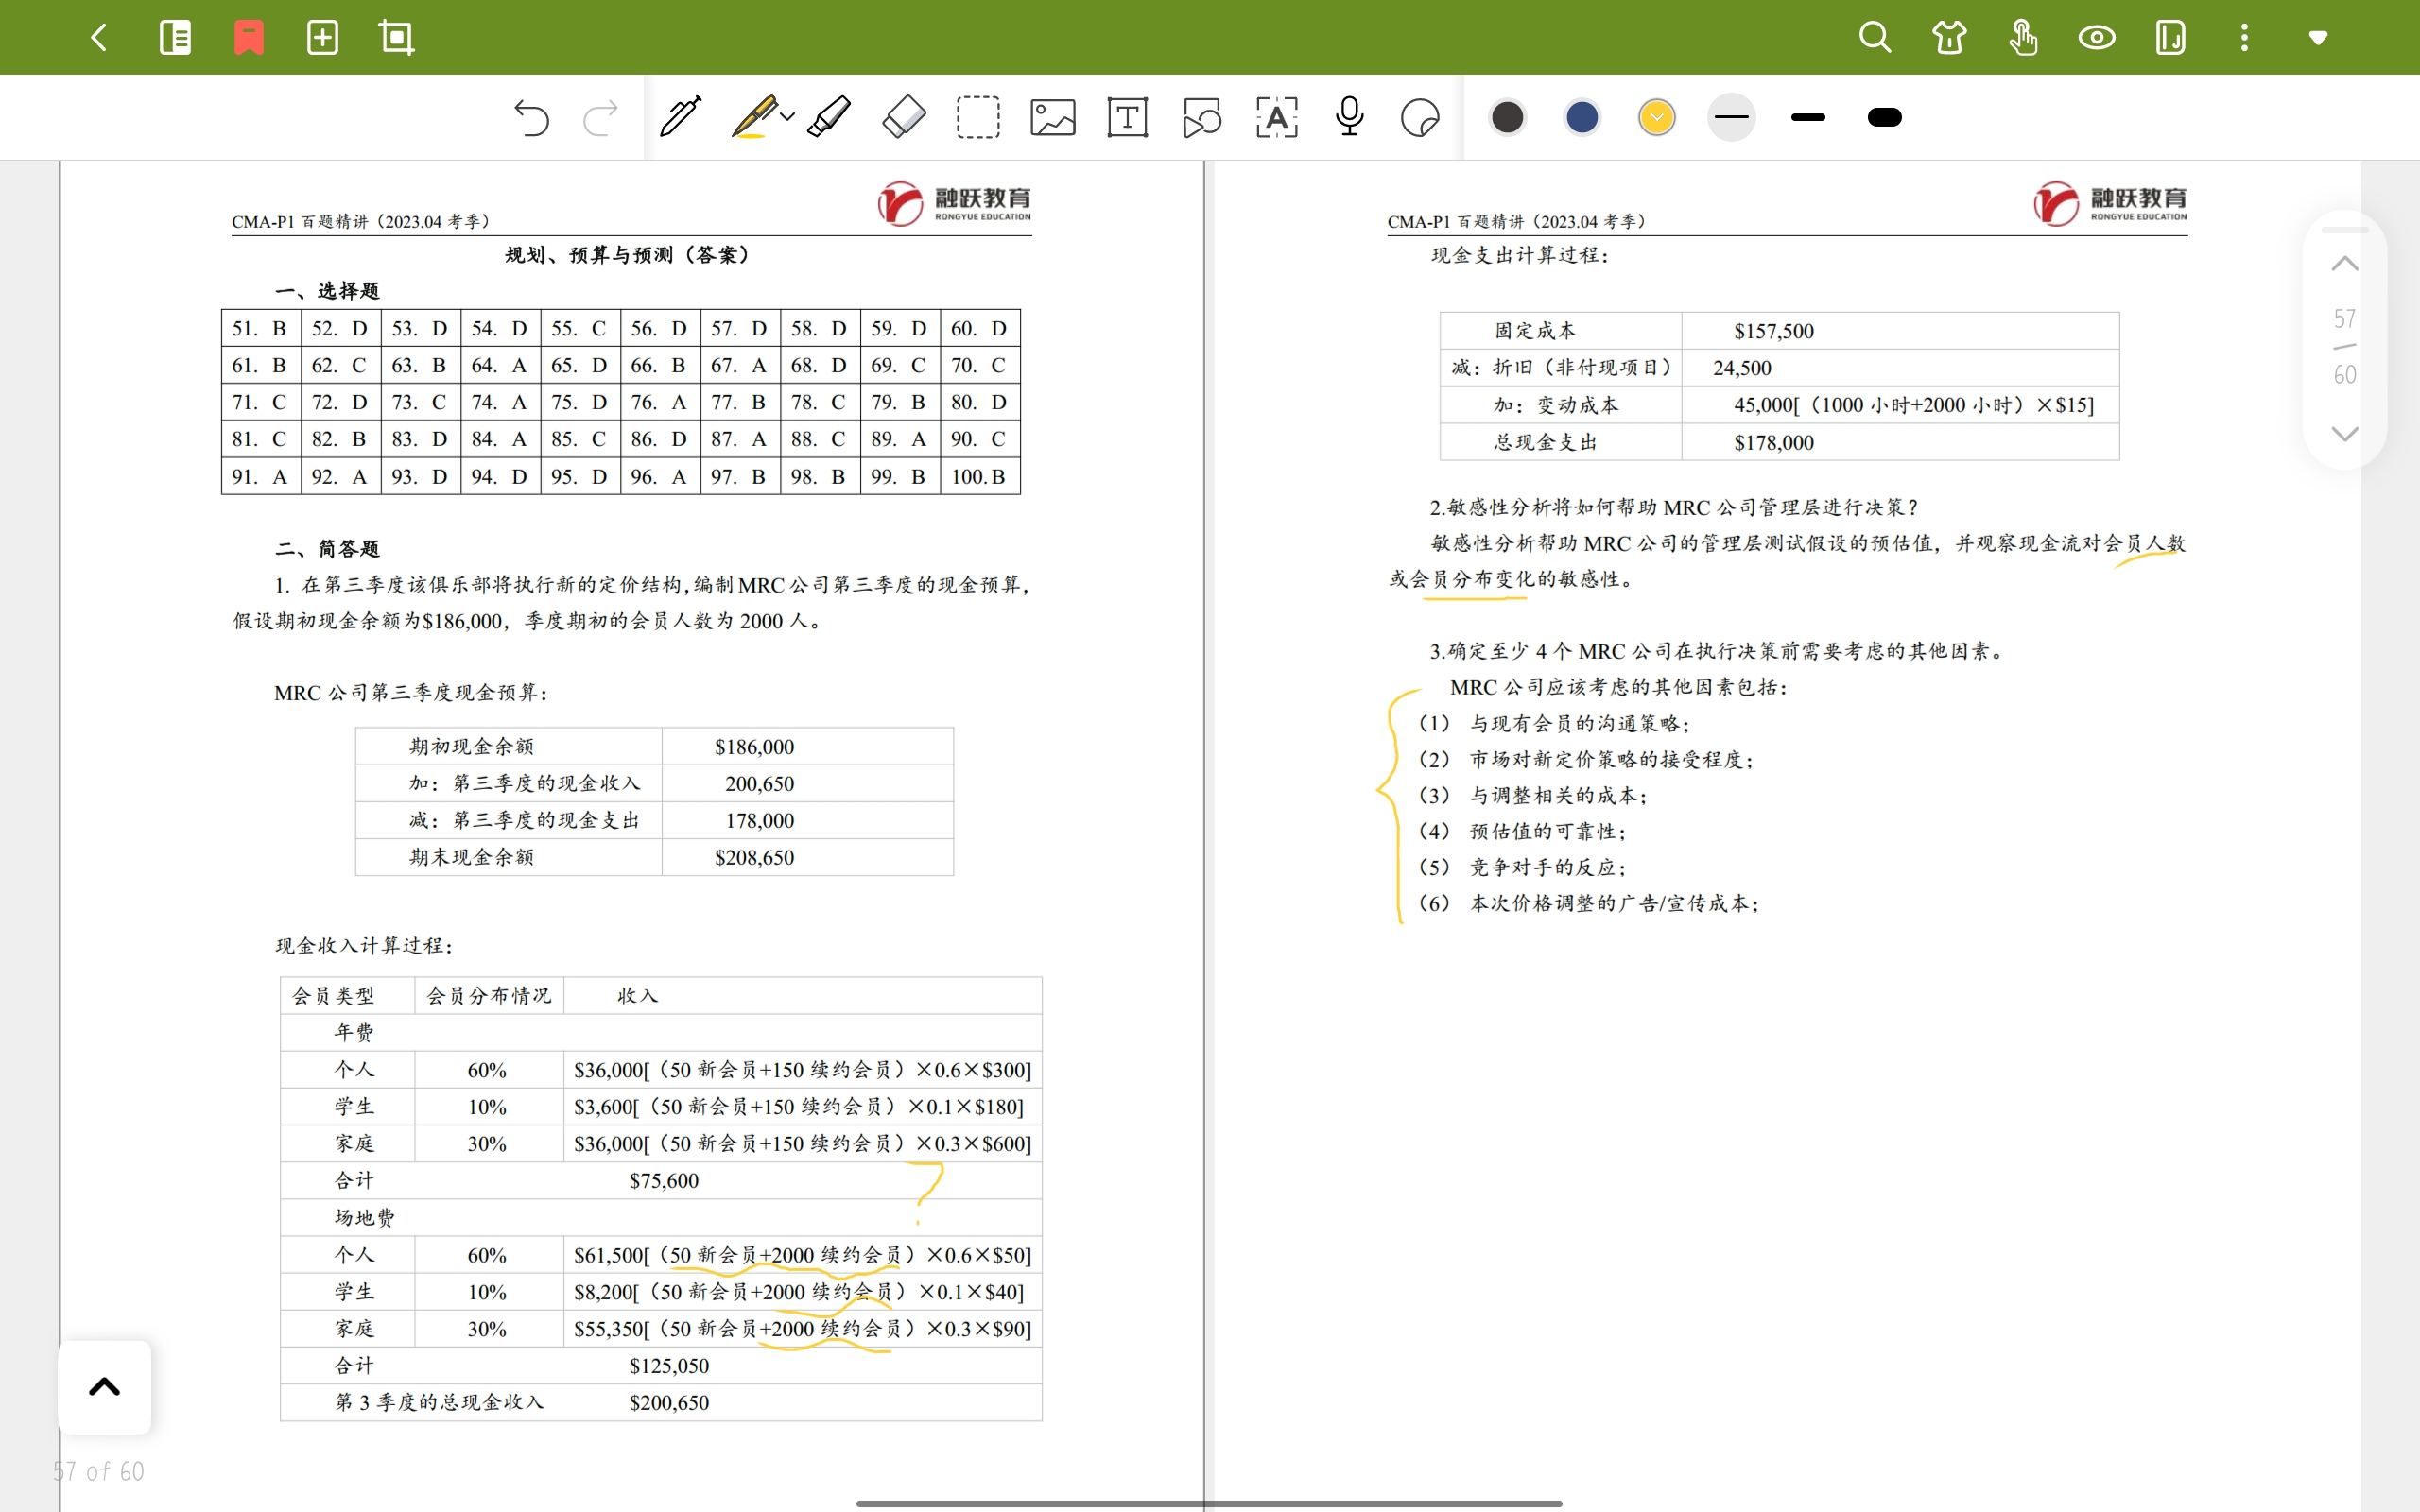Start audio recording with microphone
This screenshot has height=1512, width=2420.
(x=1349, y=117)
